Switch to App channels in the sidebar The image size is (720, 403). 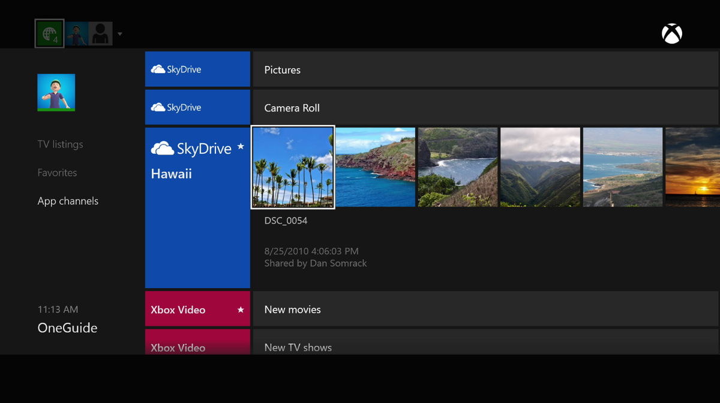tap(68, 201)
